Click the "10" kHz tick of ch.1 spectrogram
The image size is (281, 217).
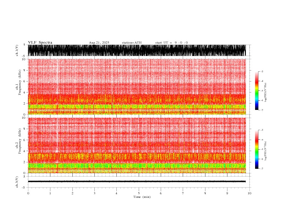pyautogui.click(x=24, y=59)
